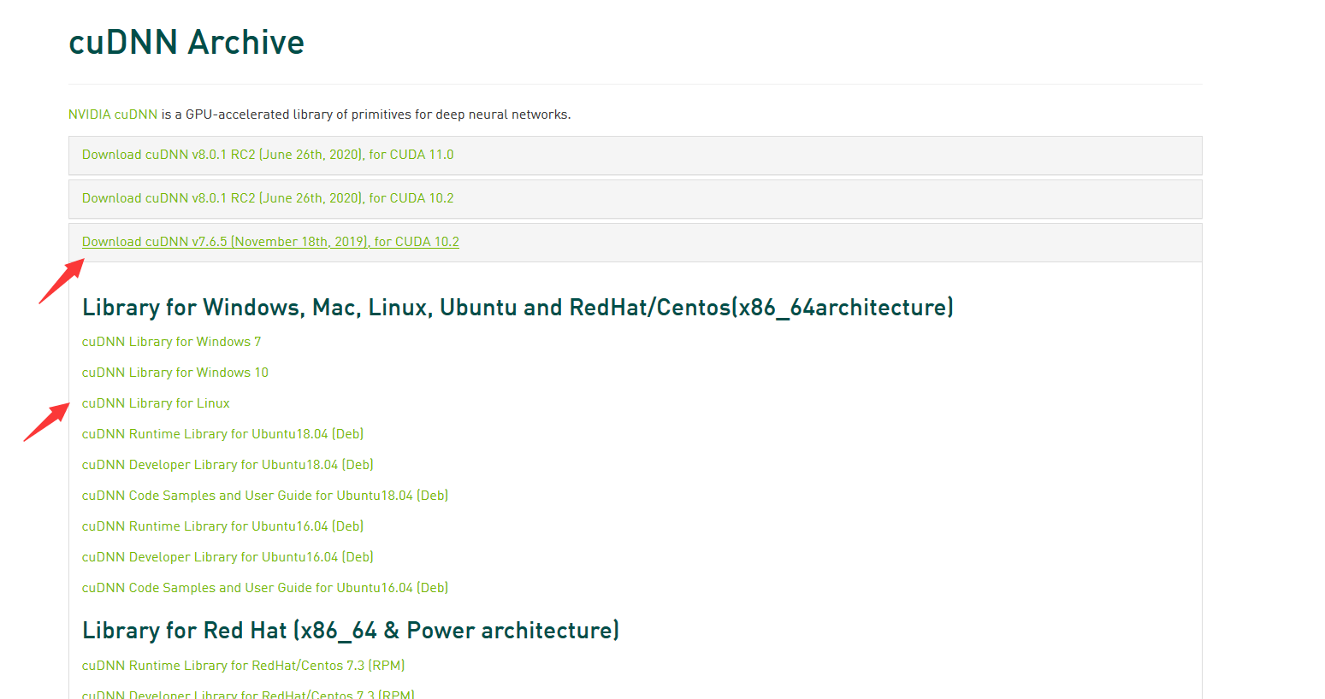Click the Library for Windows, Mac, Linux heading

pyautogui.click(x=518, y=308)
